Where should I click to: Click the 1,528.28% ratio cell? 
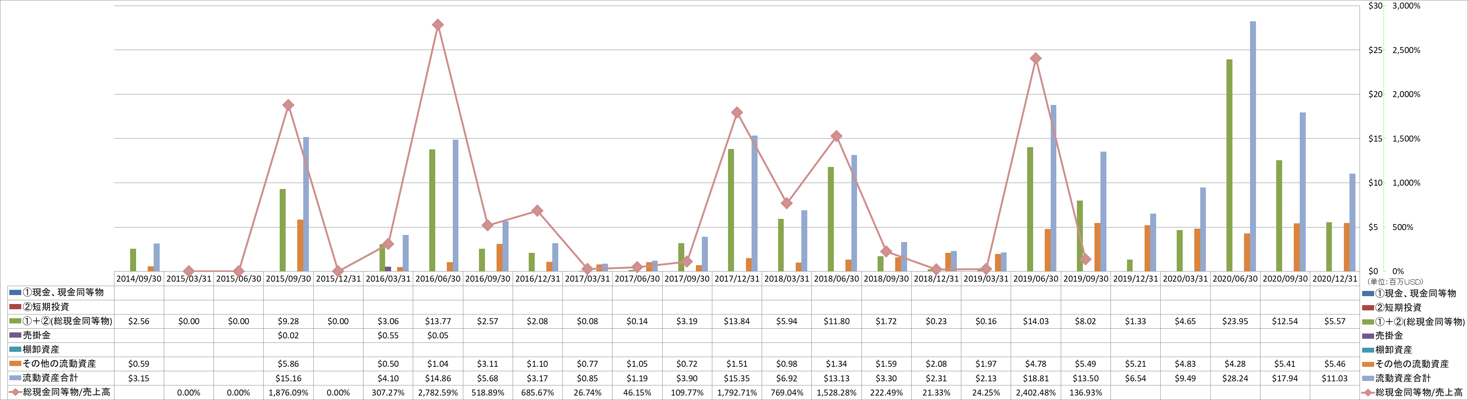[836, 393]
